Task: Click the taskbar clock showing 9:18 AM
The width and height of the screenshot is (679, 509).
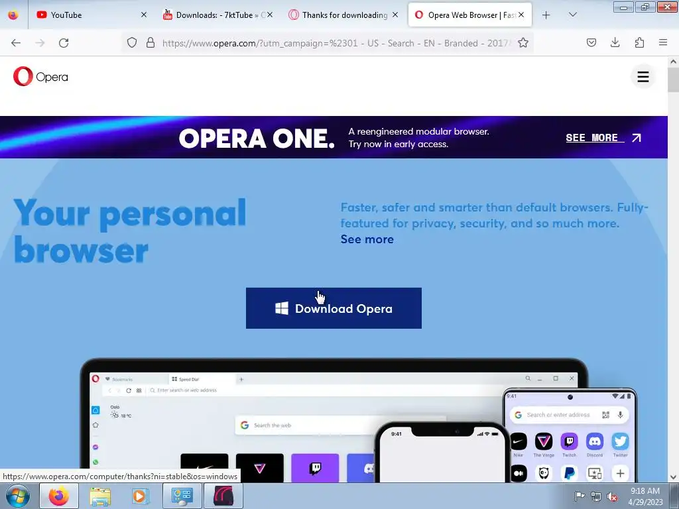Action: (645, 496)
